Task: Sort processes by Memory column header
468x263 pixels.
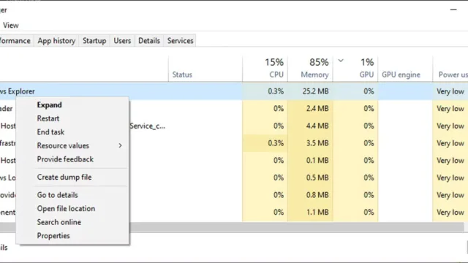Action: (310, 69)
